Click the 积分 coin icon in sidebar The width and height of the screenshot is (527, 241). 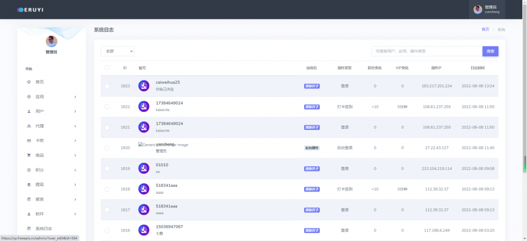[x=29, y=170]
